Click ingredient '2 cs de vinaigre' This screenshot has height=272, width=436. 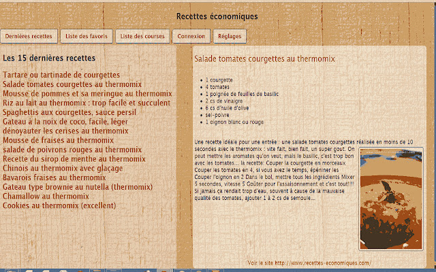(224, 101)
